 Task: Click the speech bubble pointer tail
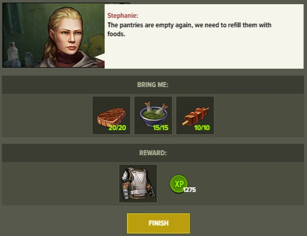pos(100,57)
